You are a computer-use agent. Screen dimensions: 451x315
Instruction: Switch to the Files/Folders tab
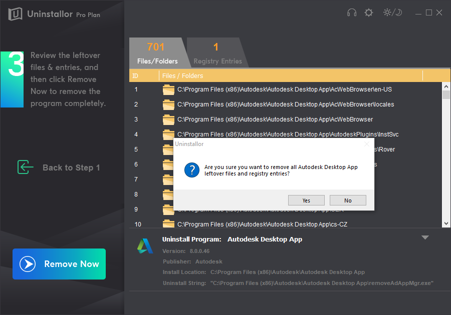click(x=157, y=53)
